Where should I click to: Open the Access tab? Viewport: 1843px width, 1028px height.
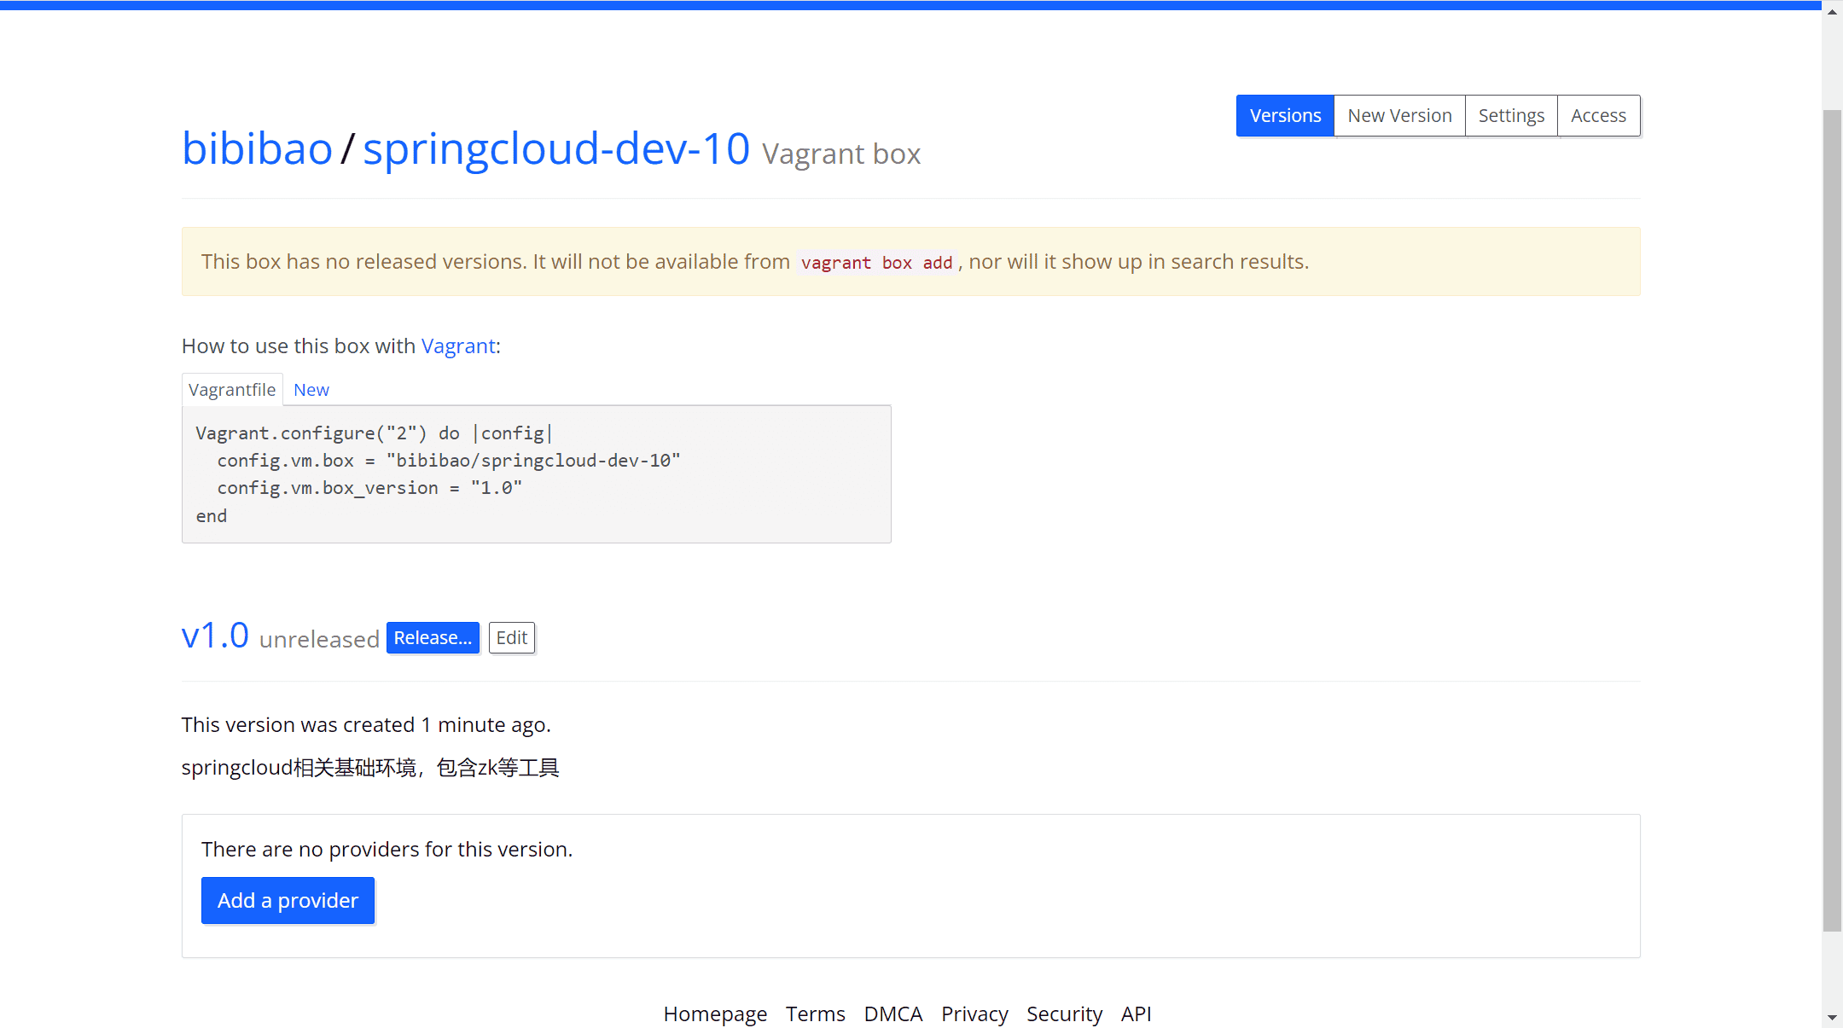[1598, 115]
